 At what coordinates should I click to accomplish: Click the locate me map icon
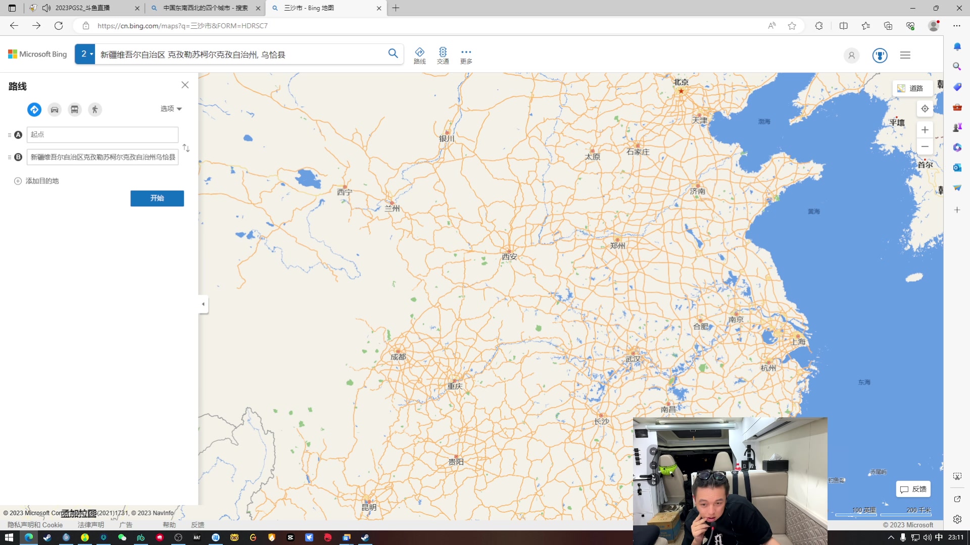925,108
